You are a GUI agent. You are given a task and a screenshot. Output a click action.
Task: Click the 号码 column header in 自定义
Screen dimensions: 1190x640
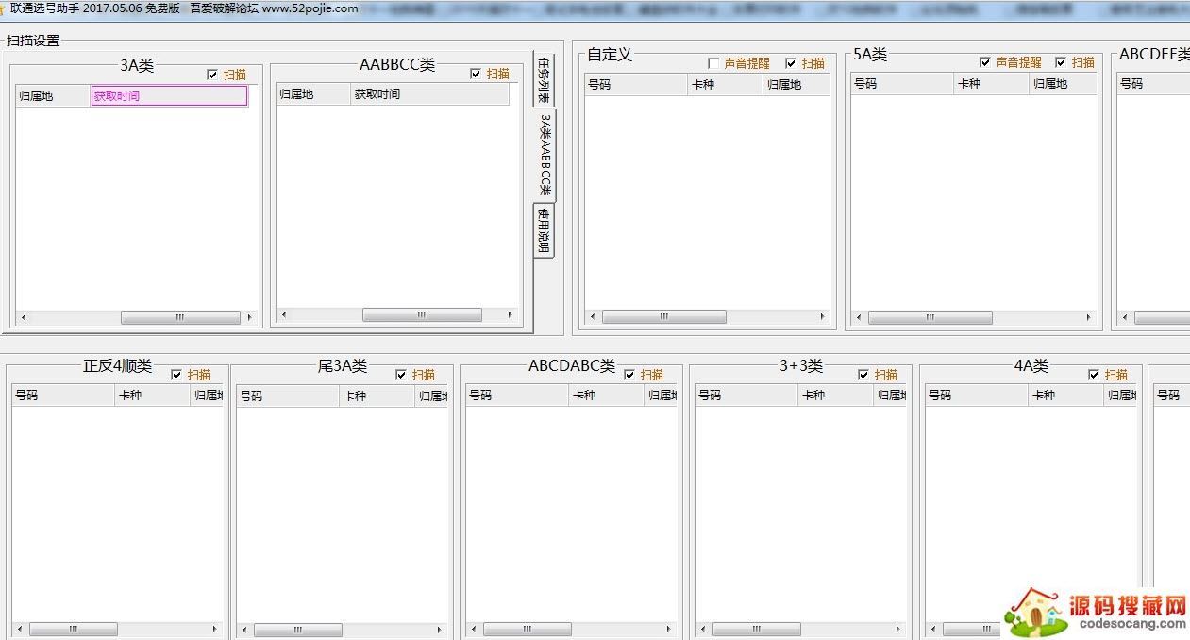635,84
